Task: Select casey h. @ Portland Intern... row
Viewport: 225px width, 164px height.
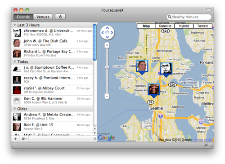Action: pos(52,80)
